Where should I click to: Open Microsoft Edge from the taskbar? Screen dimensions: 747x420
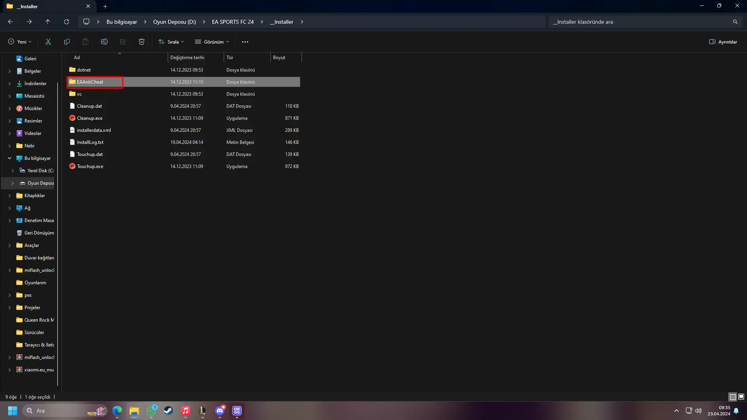point(117,411)
